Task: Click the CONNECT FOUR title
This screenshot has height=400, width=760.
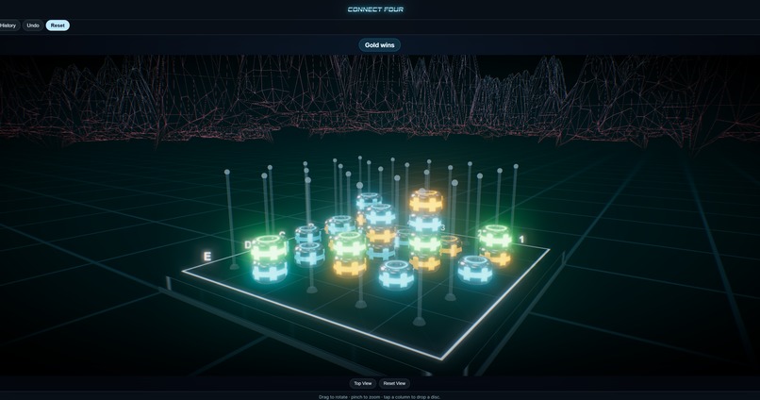Action: pos(375,9)
